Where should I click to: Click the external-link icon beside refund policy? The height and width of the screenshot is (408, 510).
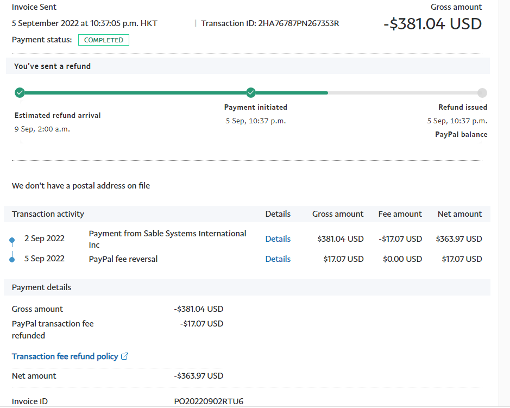[125, 357]
